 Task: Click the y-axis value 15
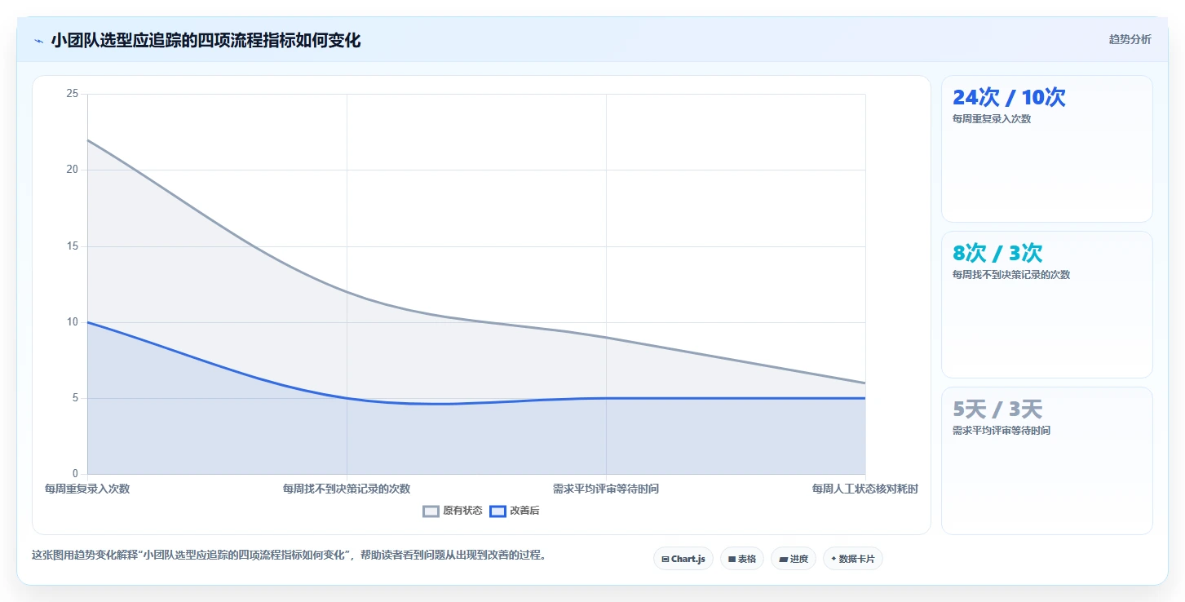pyautogui.click(x=72, y=246)
